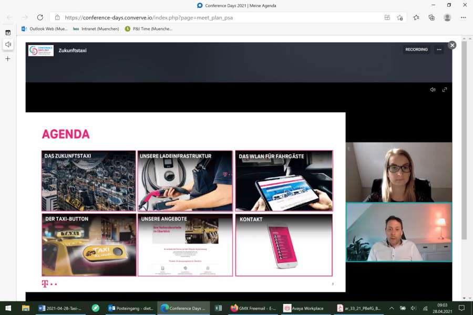Expand the video to fullscreen

pos(444,90)
